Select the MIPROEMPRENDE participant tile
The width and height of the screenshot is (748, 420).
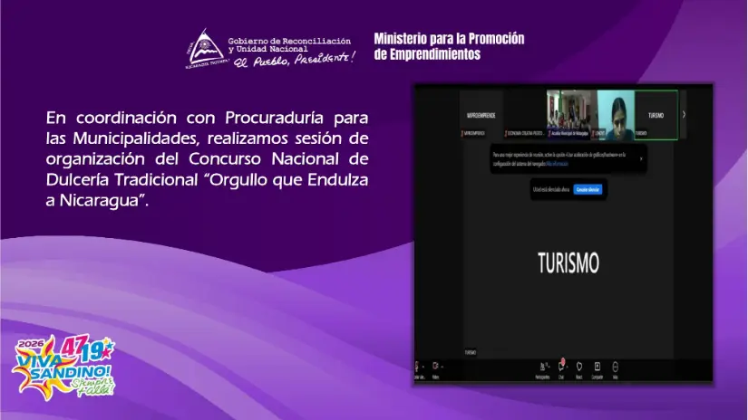click(481, 115)
